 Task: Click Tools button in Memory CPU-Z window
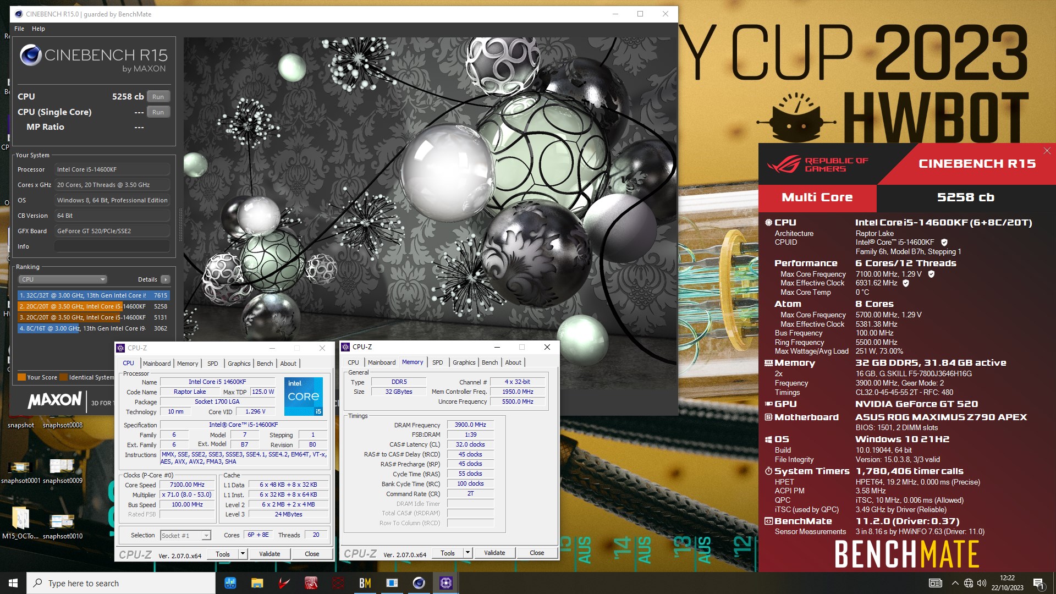448,553
